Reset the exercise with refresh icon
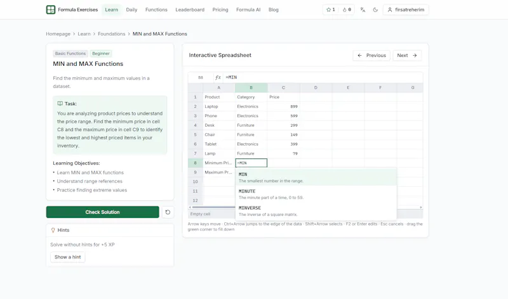Viewport: 508px width, 299px height. pos(168,212)
